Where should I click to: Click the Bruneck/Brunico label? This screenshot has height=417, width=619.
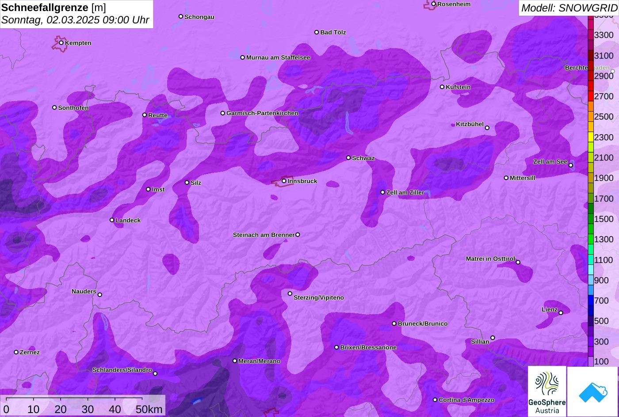pyautogui.click(x=423, y=323)
